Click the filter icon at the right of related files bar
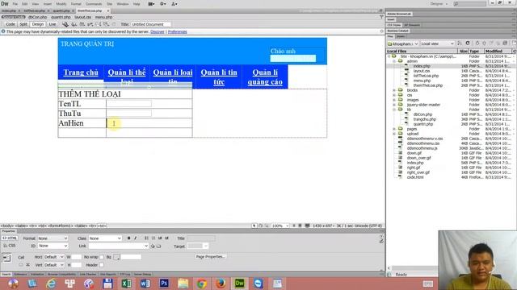Screen dimensions: 517x290 [381, 17]
